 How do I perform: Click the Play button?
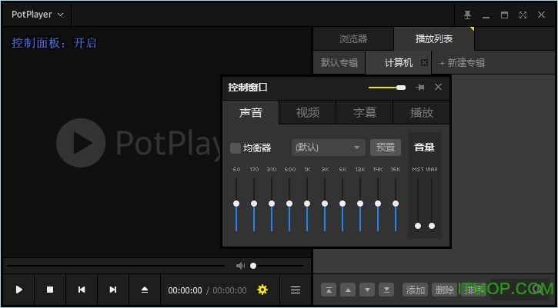[x=18, y=290]
